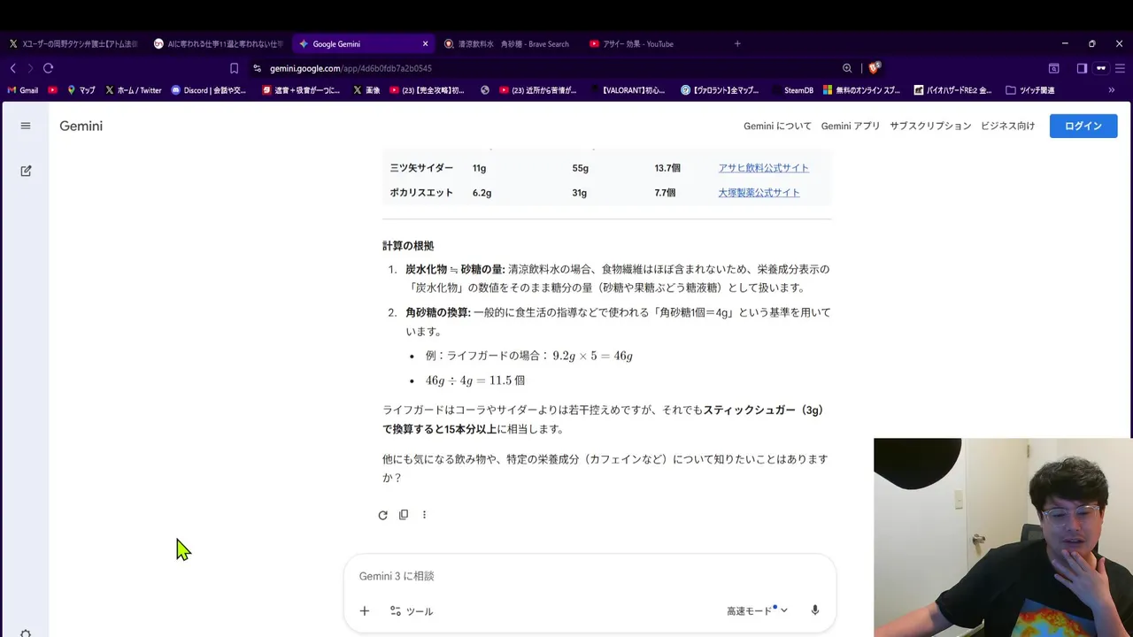The height and width of the screenshot is (637, 1133).
Task: Select the 三ツ矢サイダー table cell
Action: 421,168
